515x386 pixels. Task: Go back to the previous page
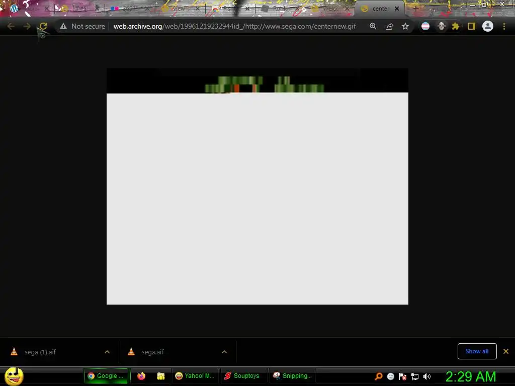pos(11,26)
